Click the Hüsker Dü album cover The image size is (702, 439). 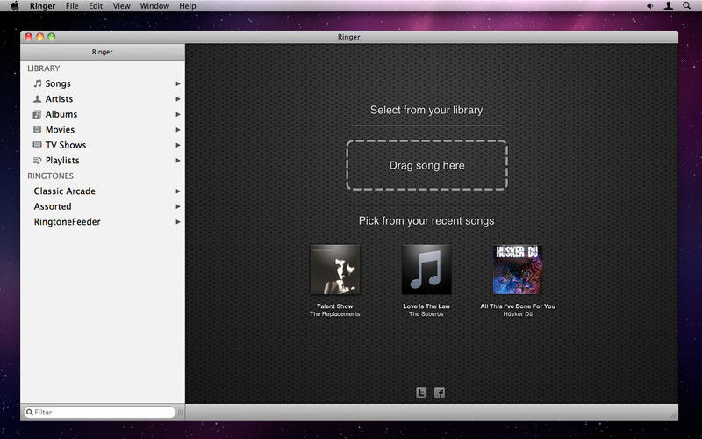[x=518, y=270]
